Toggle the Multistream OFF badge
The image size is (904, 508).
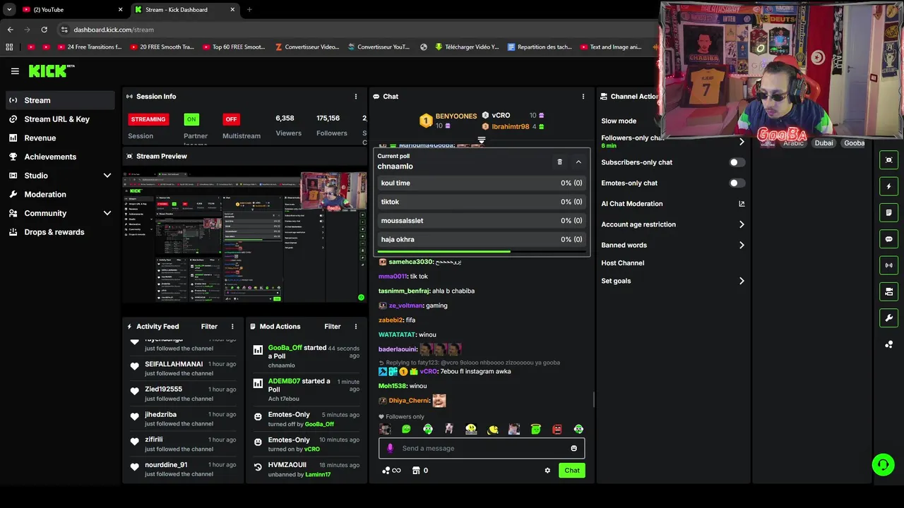tap(231, 119)
